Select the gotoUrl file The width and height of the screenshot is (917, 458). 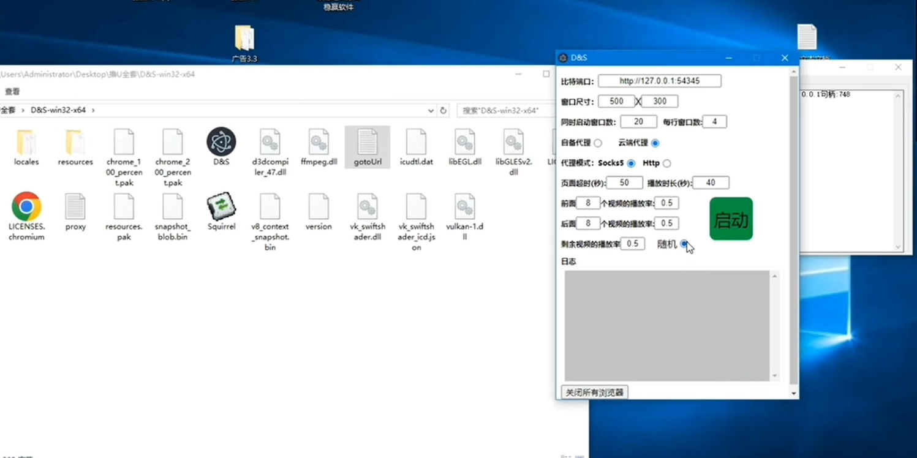[x=367, y=147]
